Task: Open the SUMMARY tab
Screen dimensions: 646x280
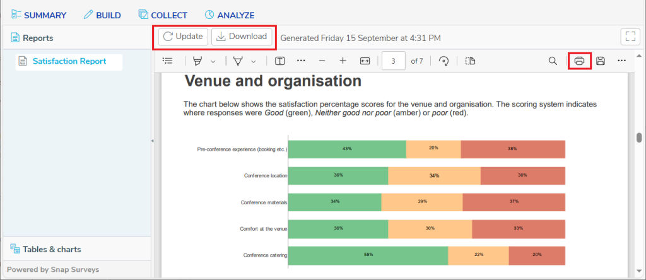Action: point(38,15)
